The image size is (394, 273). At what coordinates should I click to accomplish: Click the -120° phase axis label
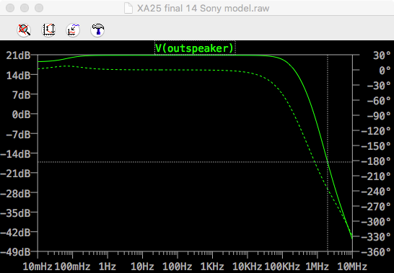tap(376, 131)
